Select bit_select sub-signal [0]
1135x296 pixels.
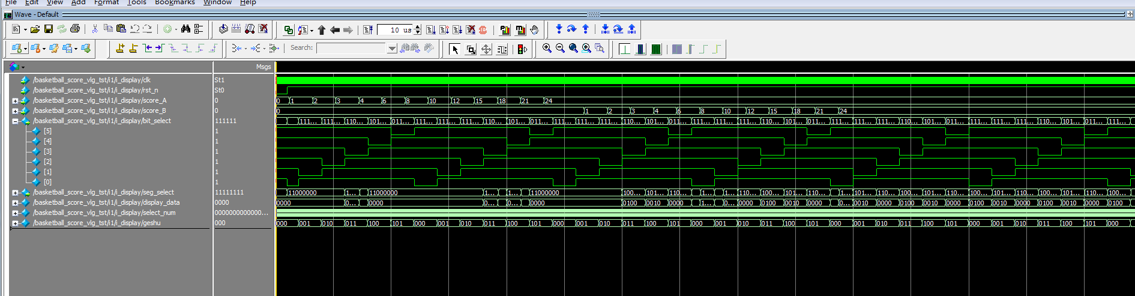(x=47, y=182)
